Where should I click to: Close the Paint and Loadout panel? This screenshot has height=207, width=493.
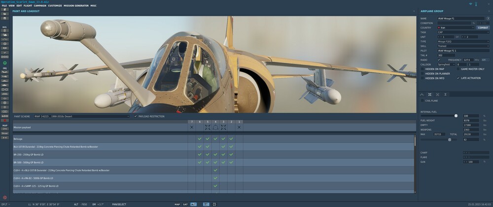pyautogui.click(x=414, y=11)
